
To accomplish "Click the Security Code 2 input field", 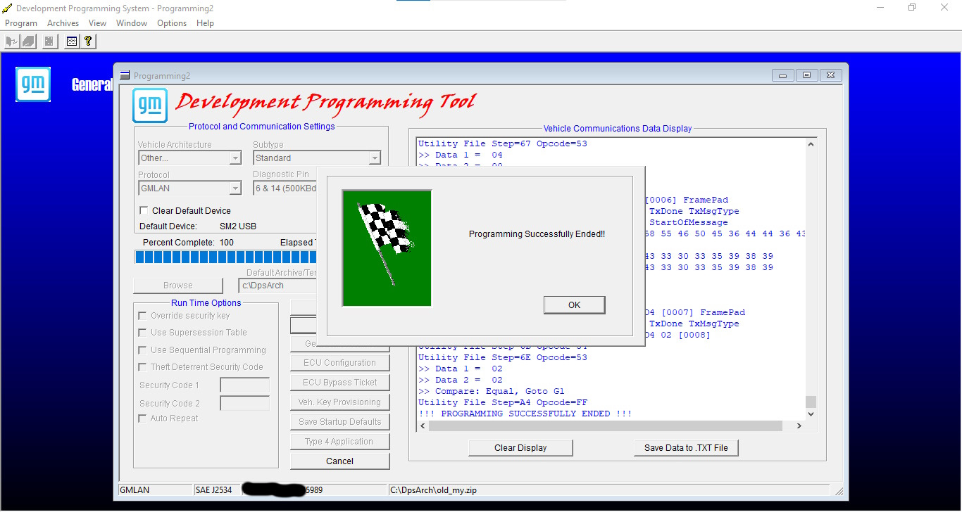I will pyautogui.click(x=245, y=403).
